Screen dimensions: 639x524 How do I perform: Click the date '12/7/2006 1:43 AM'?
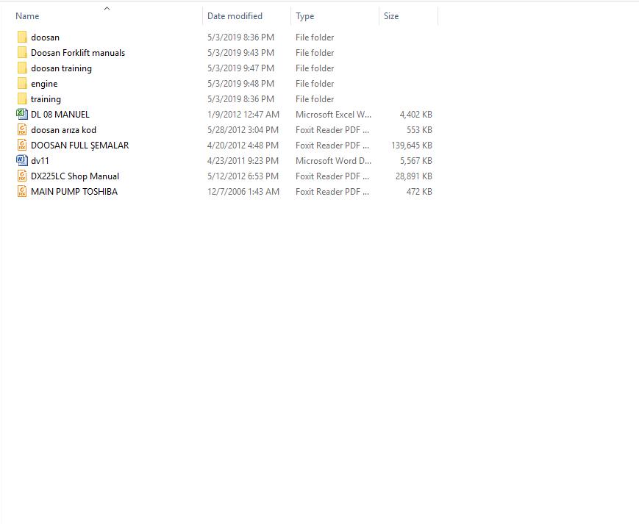click(x=243, y=192)
